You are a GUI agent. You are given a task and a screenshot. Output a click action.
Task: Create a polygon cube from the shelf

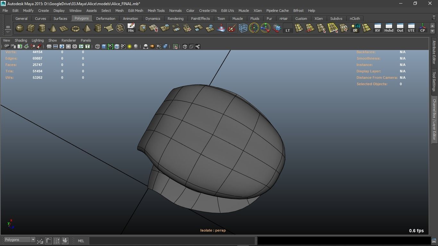pyautogui.click(x=31, y=28)
